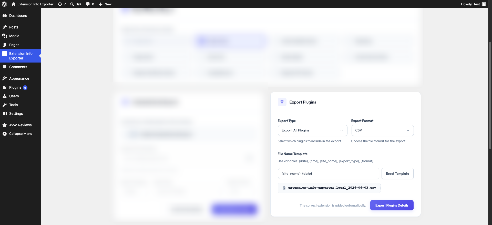This screenshot has width=492, height=225.
Task: Open the Export Type dropdown
Action: pos(312,130)
